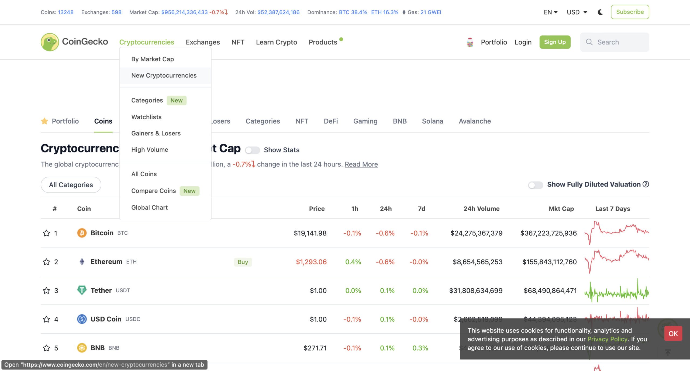This screenshot has height=371, width=690.
Task: Open Bitcoin 7-day sparkline chart
Action: [x=617, y=233]
